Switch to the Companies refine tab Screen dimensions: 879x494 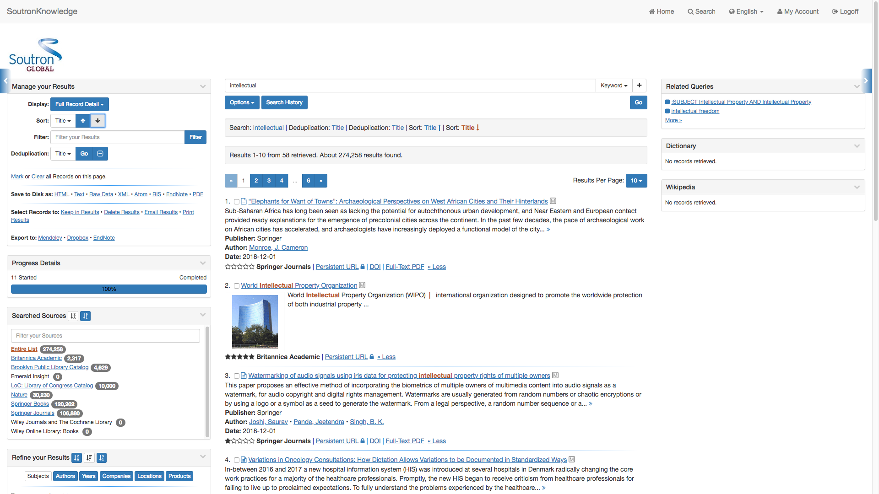(x=116, y=476)
